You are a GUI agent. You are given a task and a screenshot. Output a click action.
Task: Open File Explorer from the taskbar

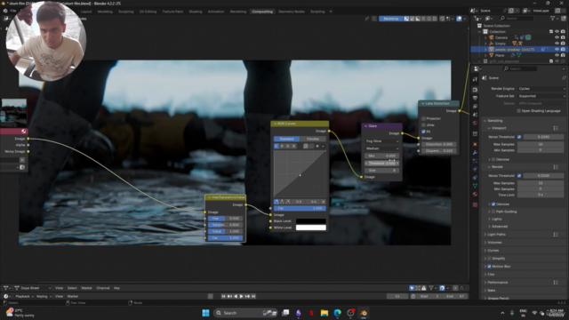pyautogui.click(x=324, y=313)
